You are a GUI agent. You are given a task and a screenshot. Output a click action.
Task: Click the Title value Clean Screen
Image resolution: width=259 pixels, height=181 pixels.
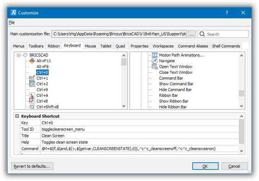point(139,136)
